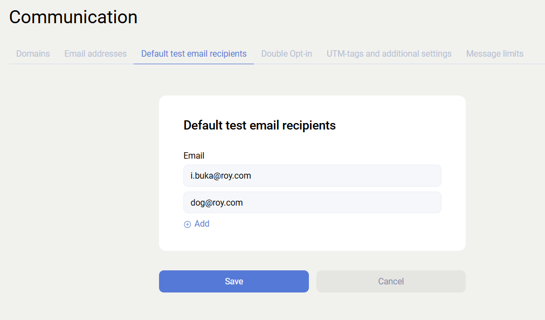
Task: Open the Domains tab
Action: tap(33, 54)
